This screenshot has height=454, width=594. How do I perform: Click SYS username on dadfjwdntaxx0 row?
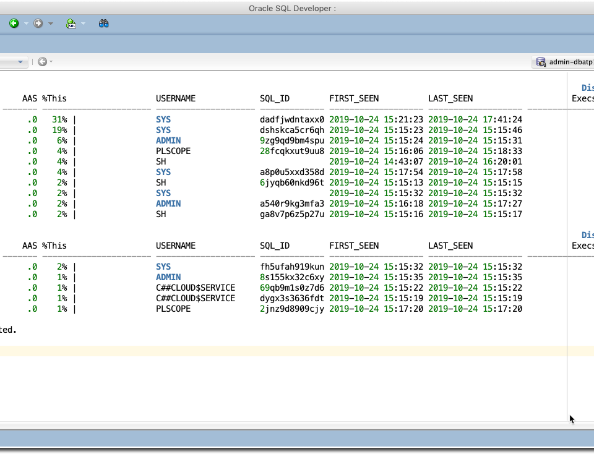[x=163, y=119]
